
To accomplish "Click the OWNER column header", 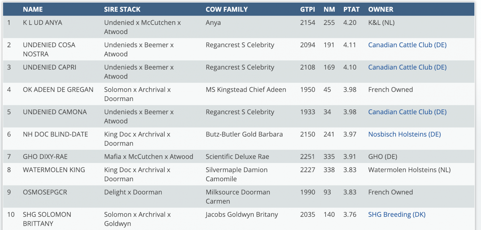I will [381, 9].
